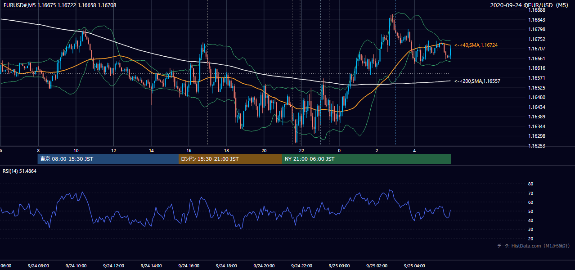Click price axis label 1.16843
Screen dimensions: 575x270
(x=537, y=20)
